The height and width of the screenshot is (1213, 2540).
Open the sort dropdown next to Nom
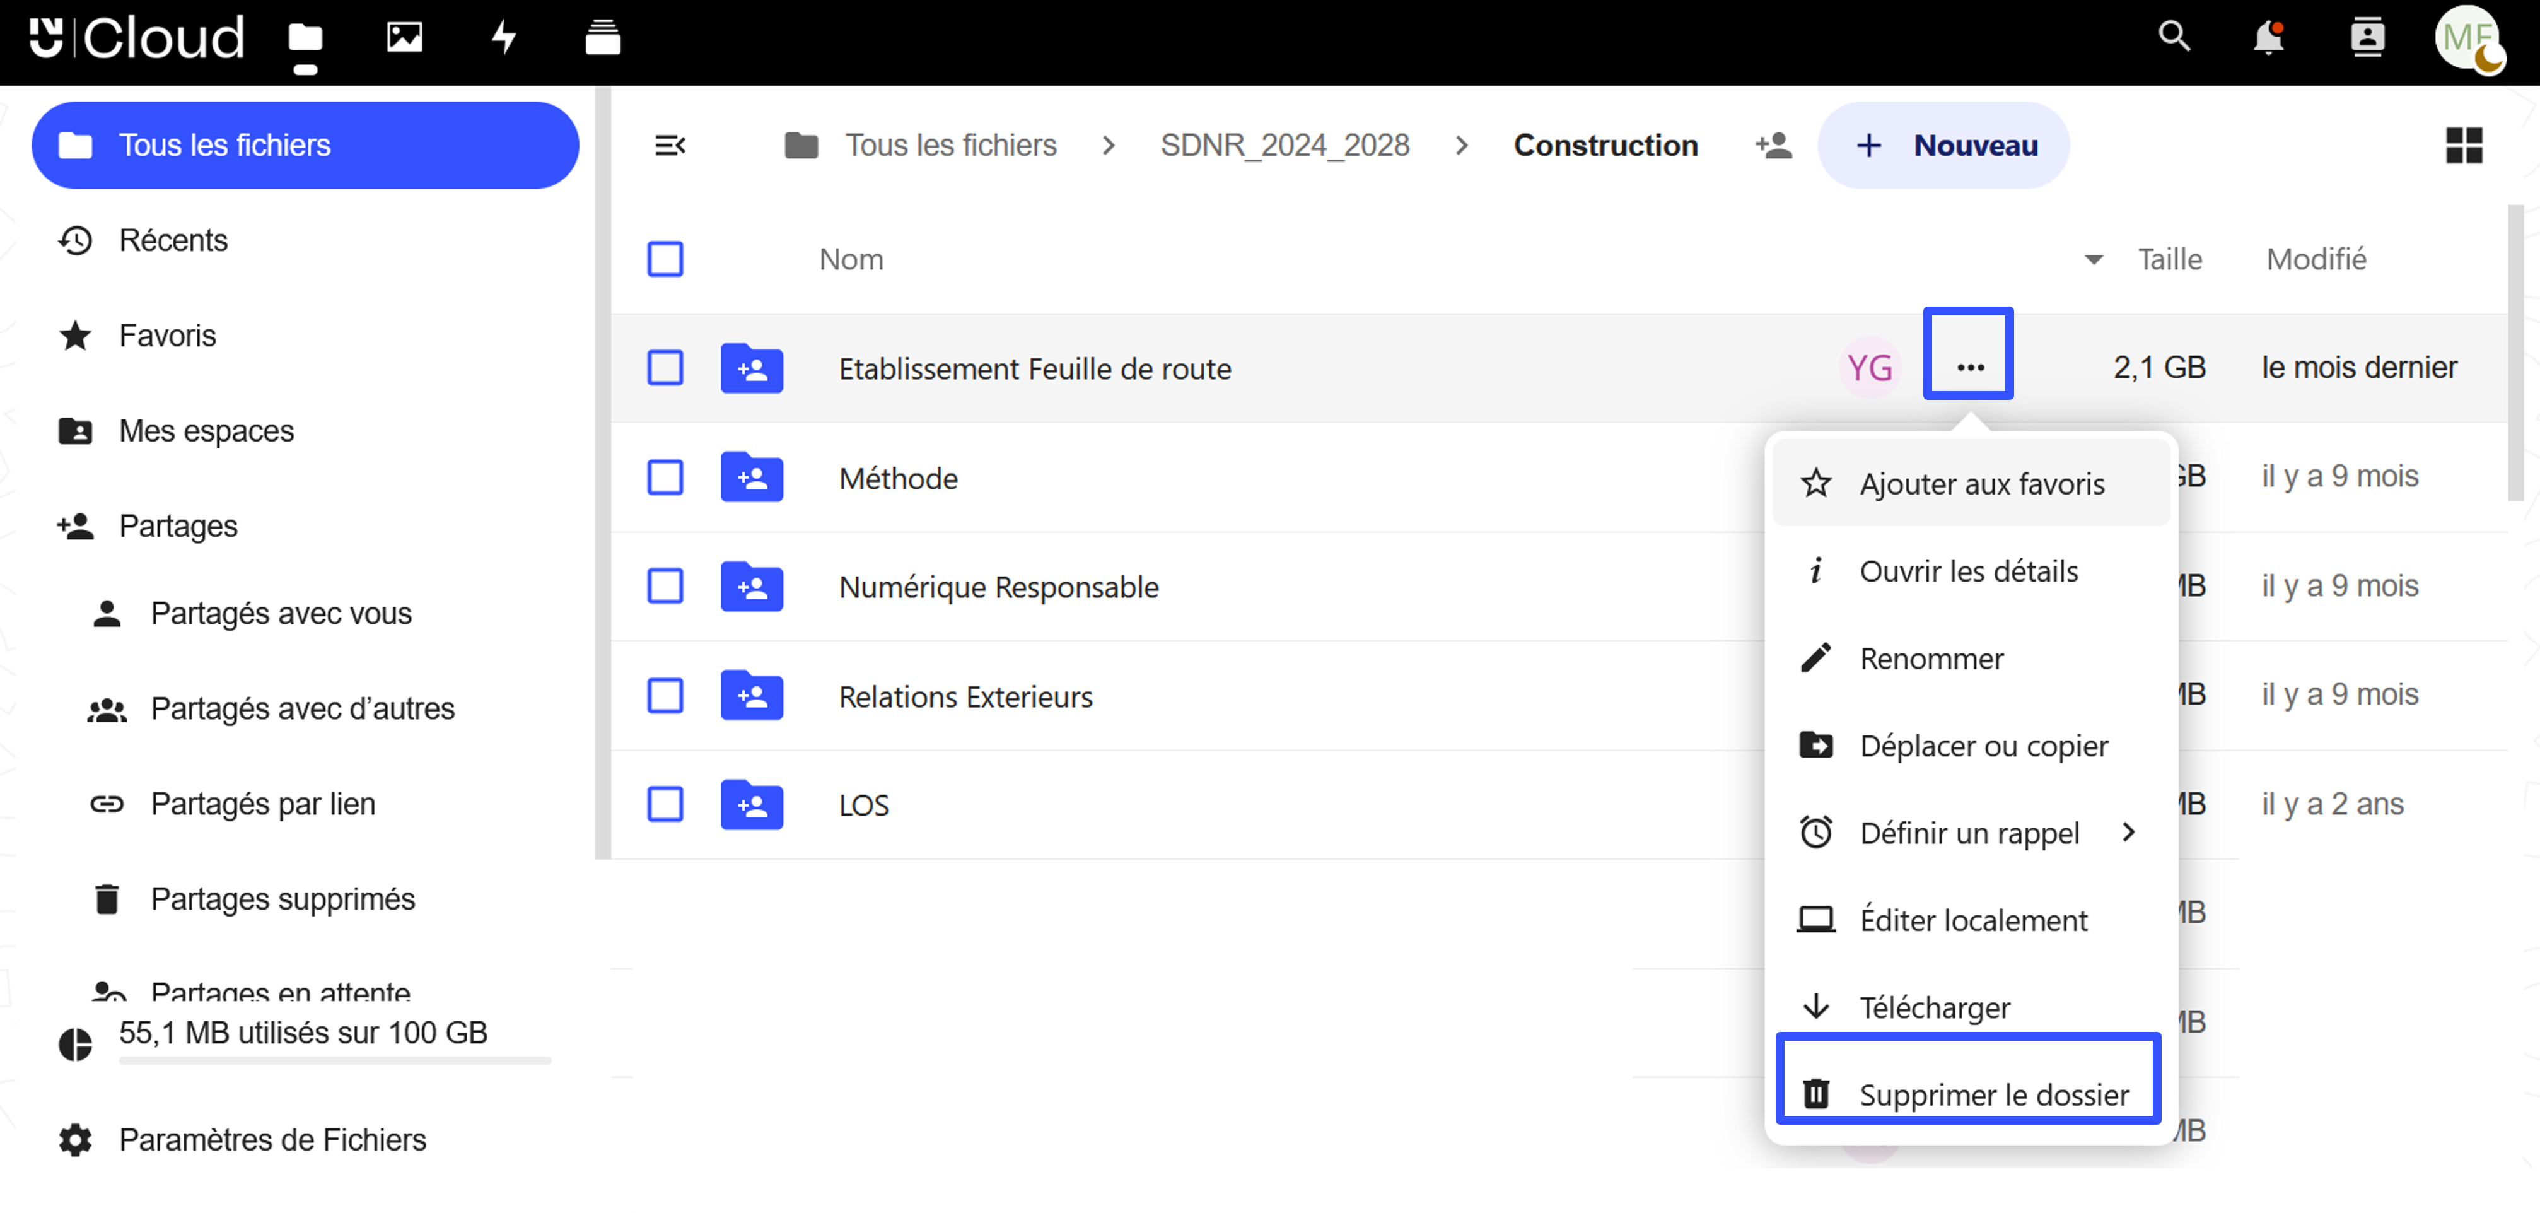coord(2092,259)
